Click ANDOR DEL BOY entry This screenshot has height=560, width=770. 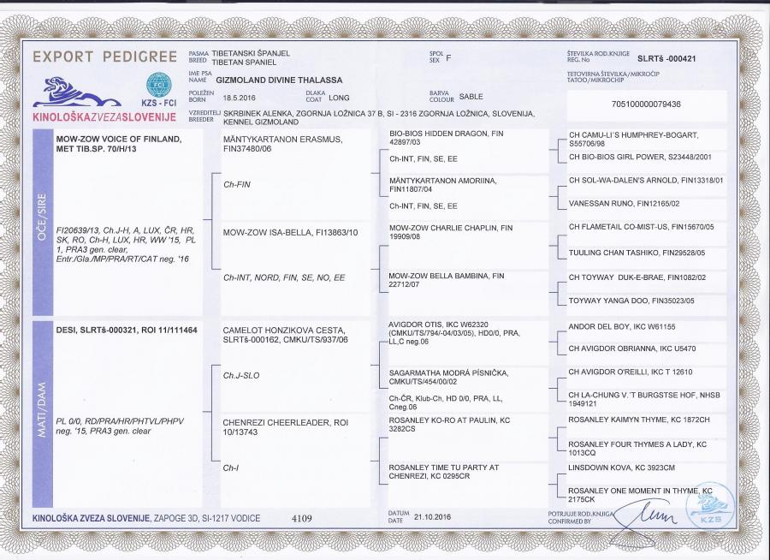[621, 326]
